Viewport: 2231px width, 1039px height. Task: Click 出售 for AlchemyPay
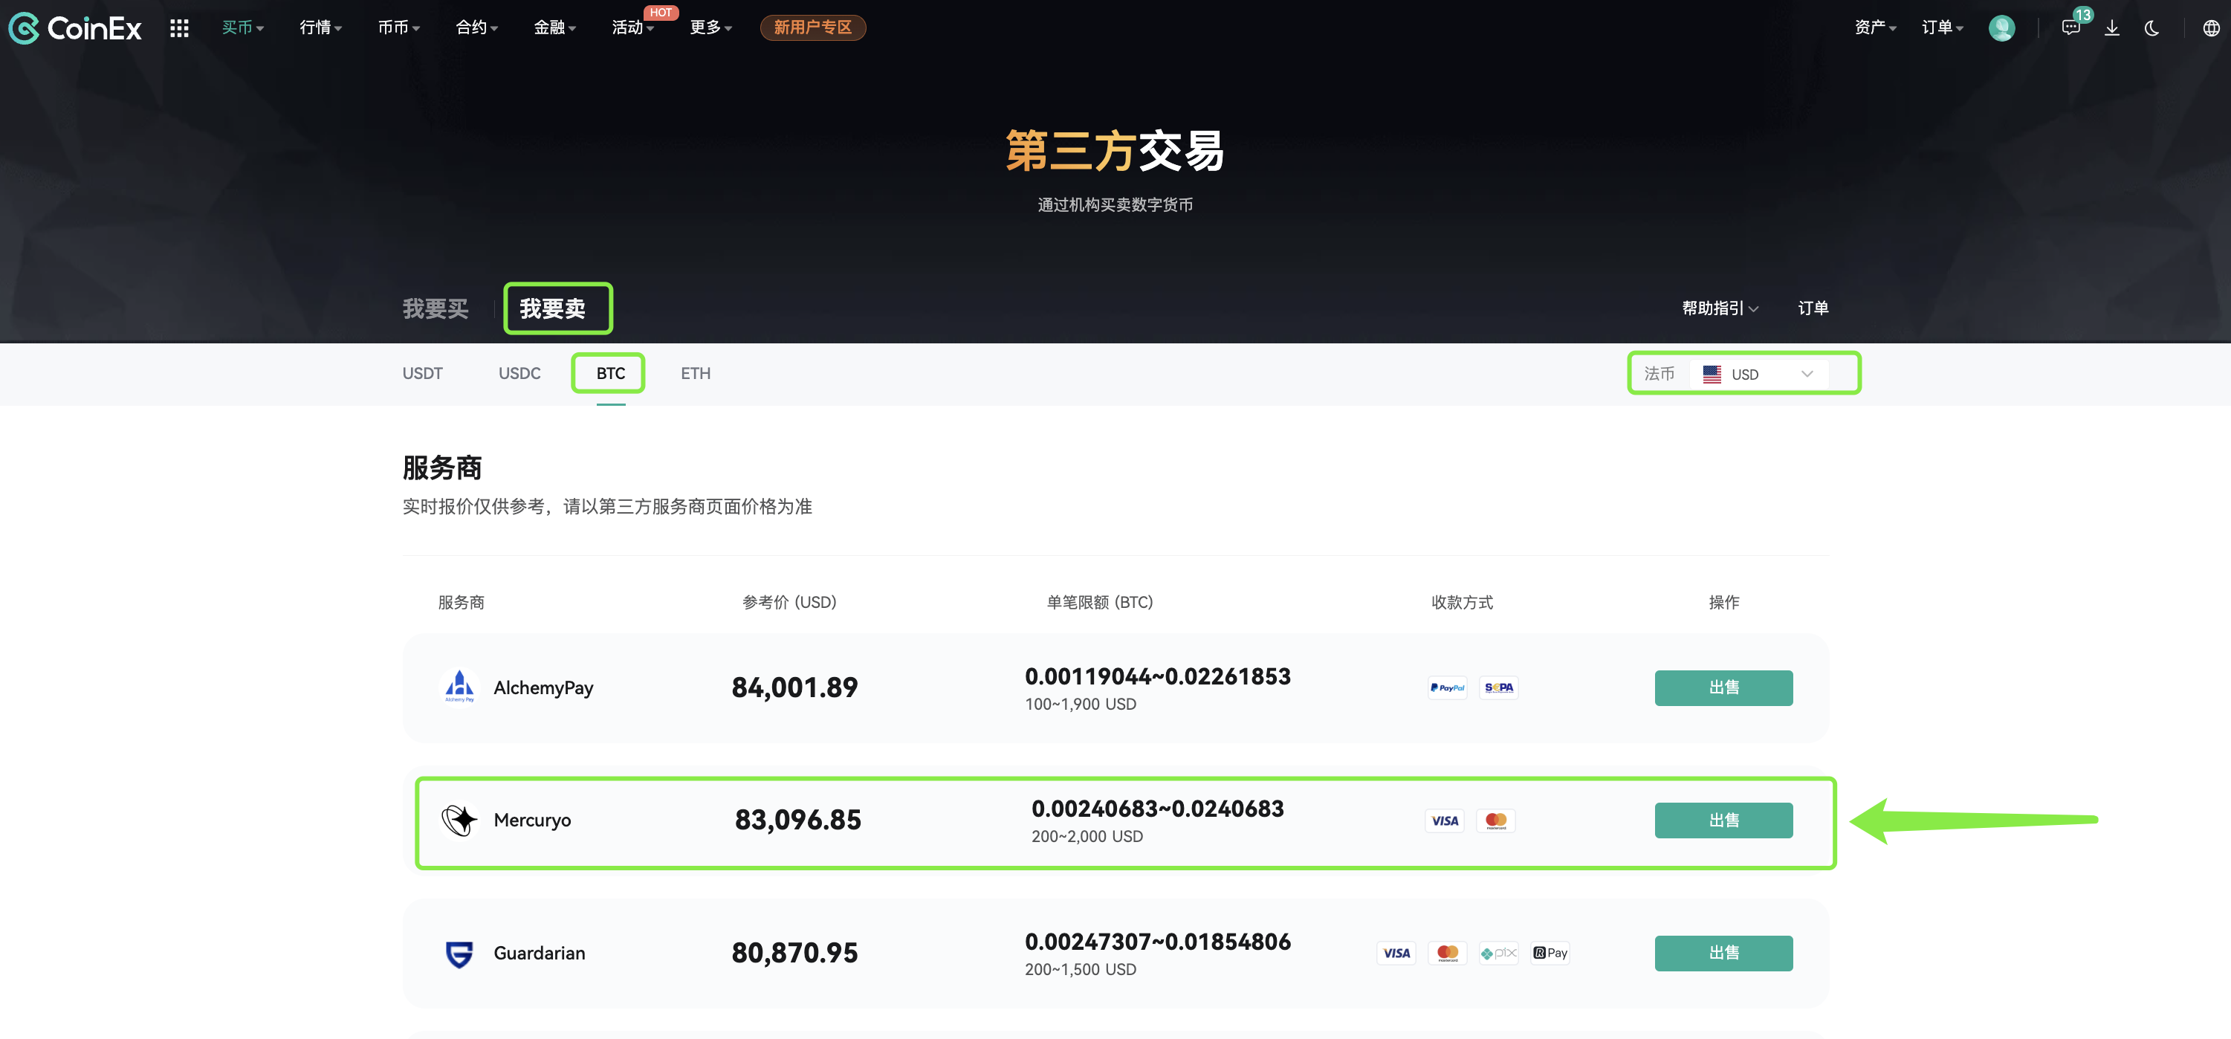[1723, 687]
